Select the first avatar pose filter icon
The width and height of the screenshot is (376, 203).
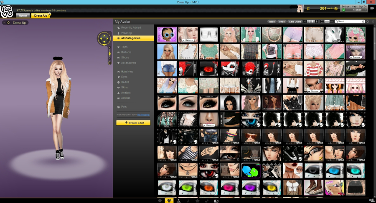point(305,21)
